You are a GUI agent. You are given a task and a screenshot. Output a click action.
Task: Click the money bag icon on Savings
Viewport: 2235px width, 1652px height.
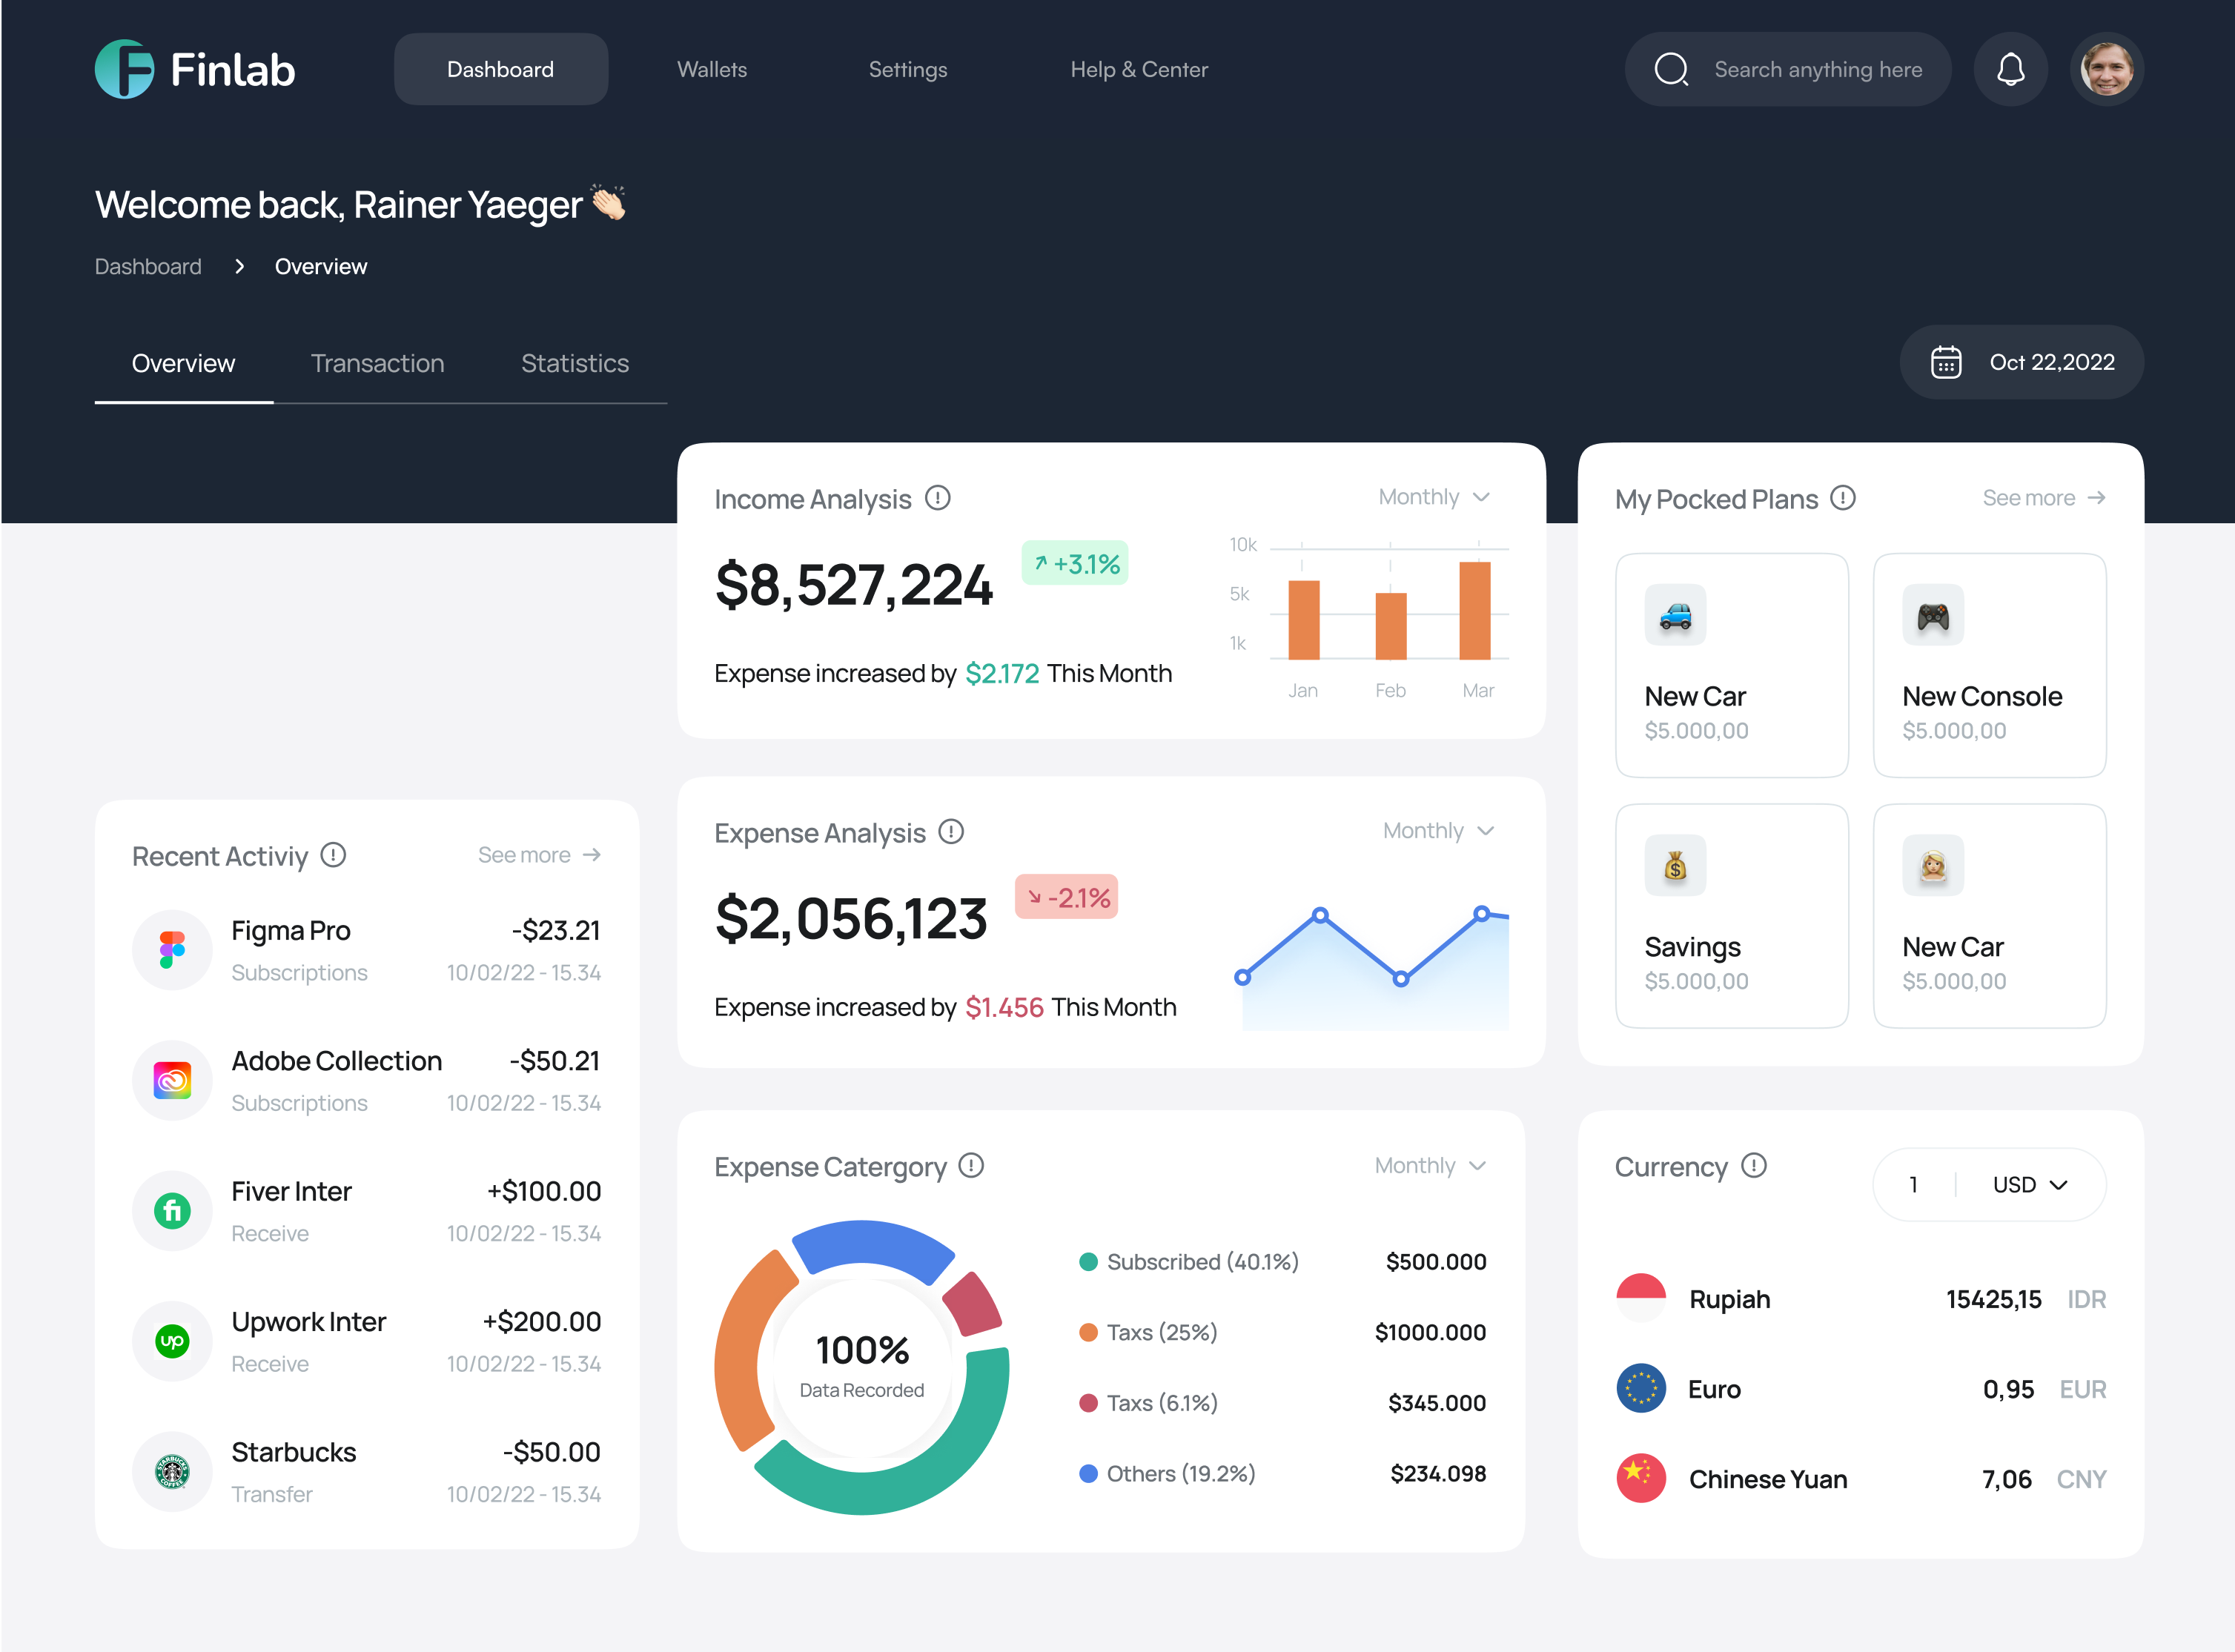click(1675, 866)
